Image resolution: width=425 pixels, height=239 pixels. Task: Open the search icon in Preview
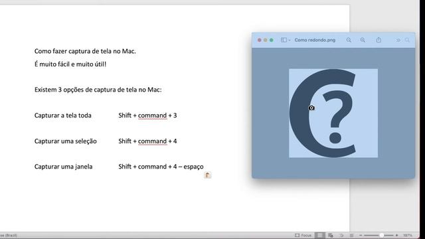click(x=407, y=40)
